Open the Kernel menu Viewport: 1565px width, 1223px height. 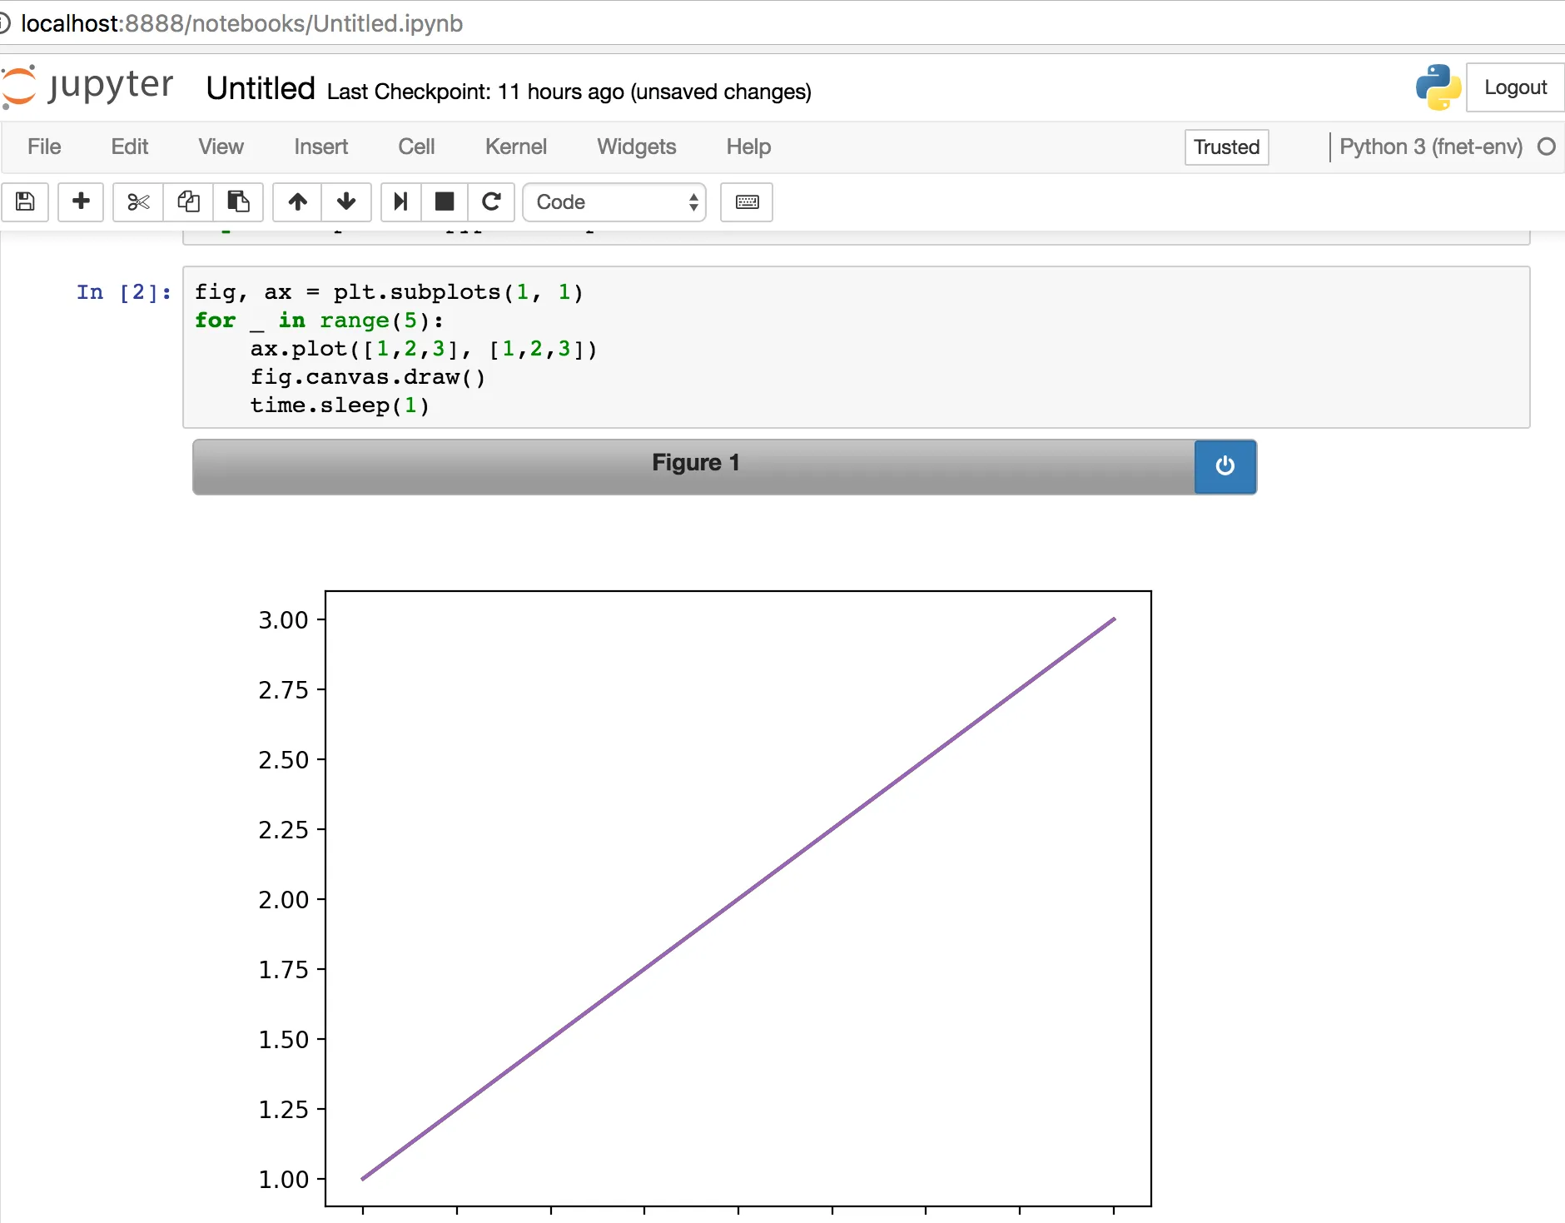coord(516,147)
